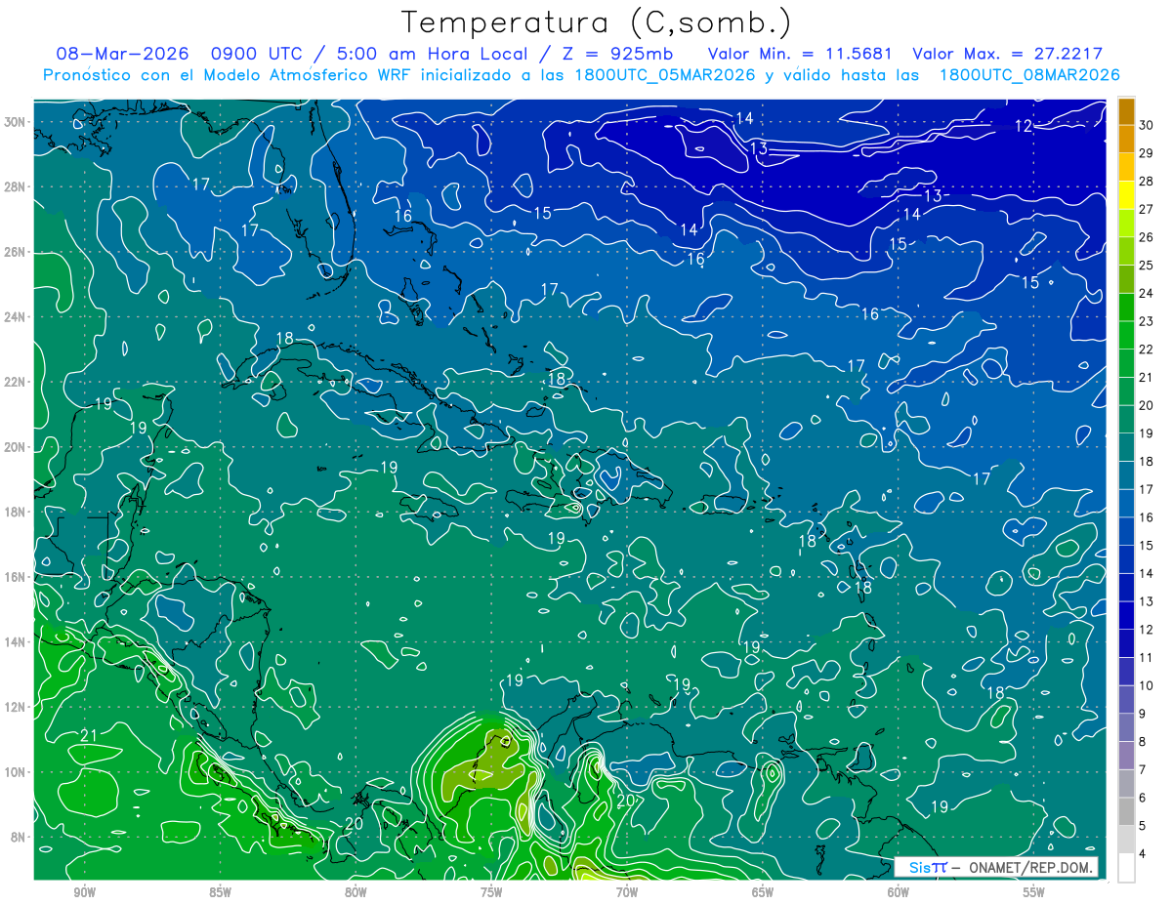
Task: Click the 'Valor Min. = 11.5681' text
Action: tap(802, 54)
